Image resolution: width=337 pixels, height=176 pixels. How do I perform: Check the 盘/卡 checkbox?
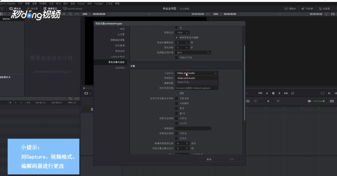176,114
